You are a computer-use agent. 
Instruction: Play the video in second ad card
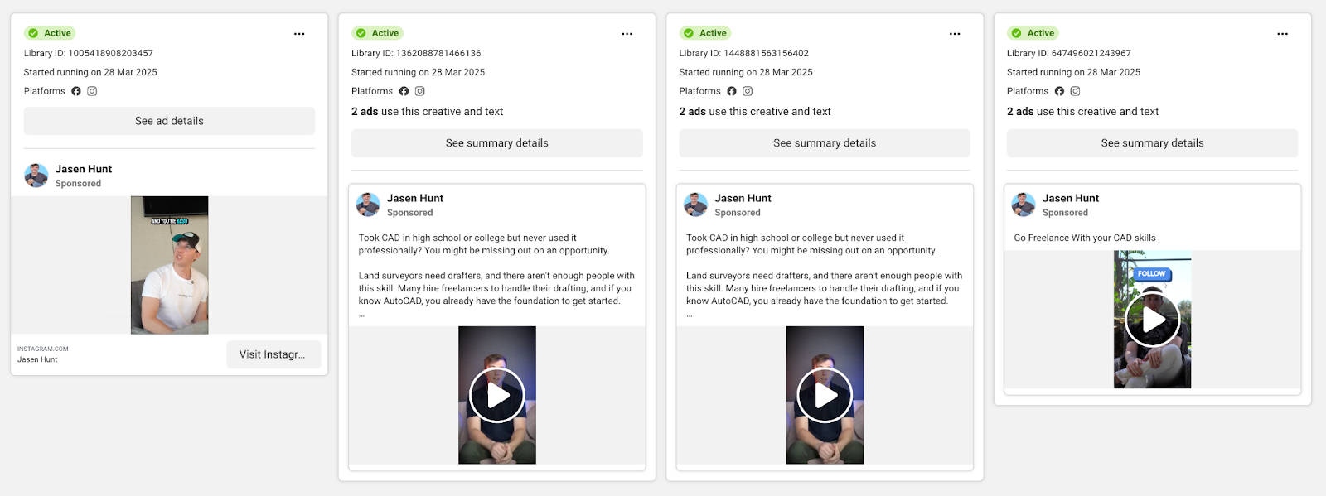497,395
